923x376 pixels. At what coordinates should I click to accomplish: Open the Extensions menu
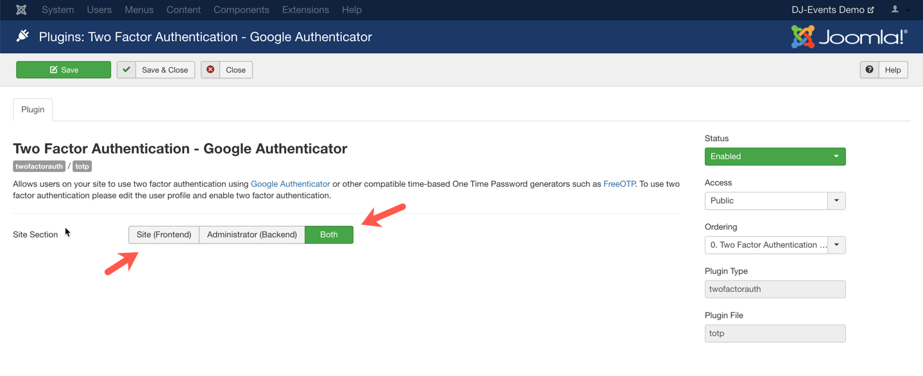(x=305, y=10)
